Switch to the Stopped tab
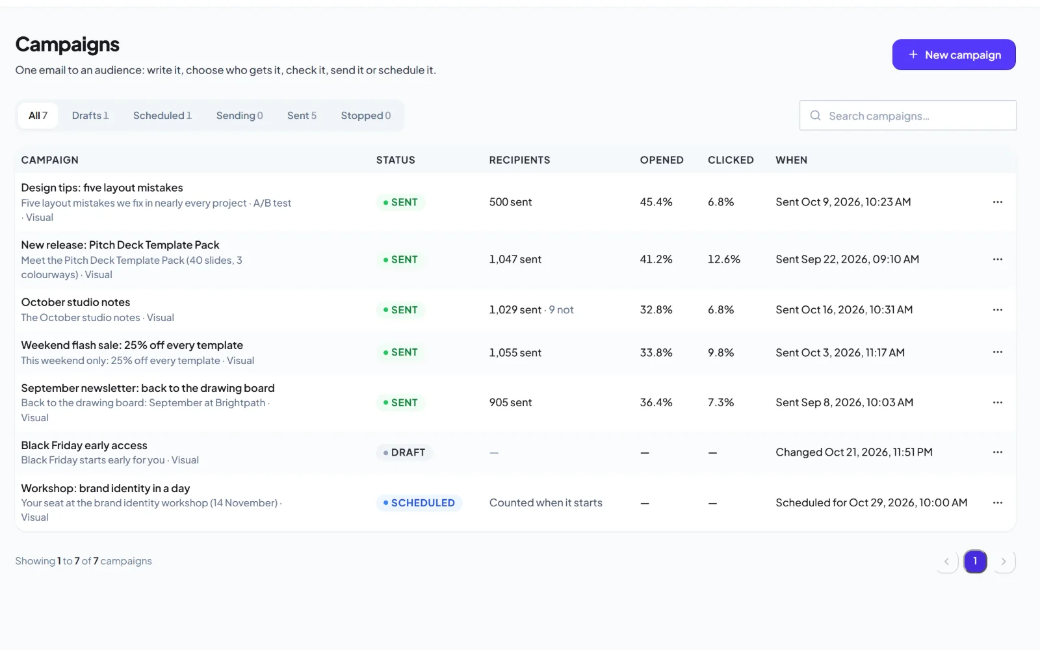This screenshot has height=650, width=1040. pyautogui.click(x=366, y=116)
